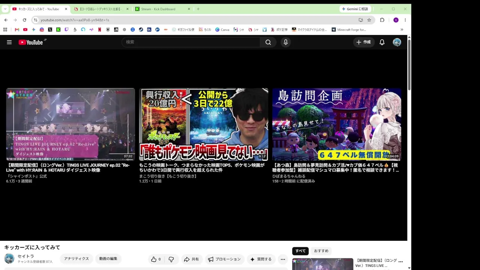Close the Kick Dashboard tab
480x270 pixels.
189,9
